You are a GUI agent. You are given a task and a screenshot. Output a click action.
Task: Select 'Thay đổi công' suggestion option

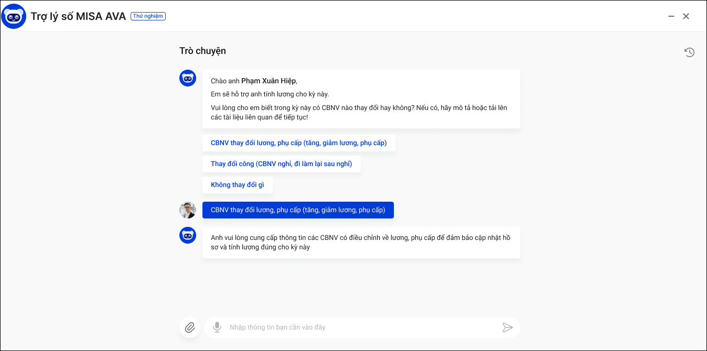point(281,164)
